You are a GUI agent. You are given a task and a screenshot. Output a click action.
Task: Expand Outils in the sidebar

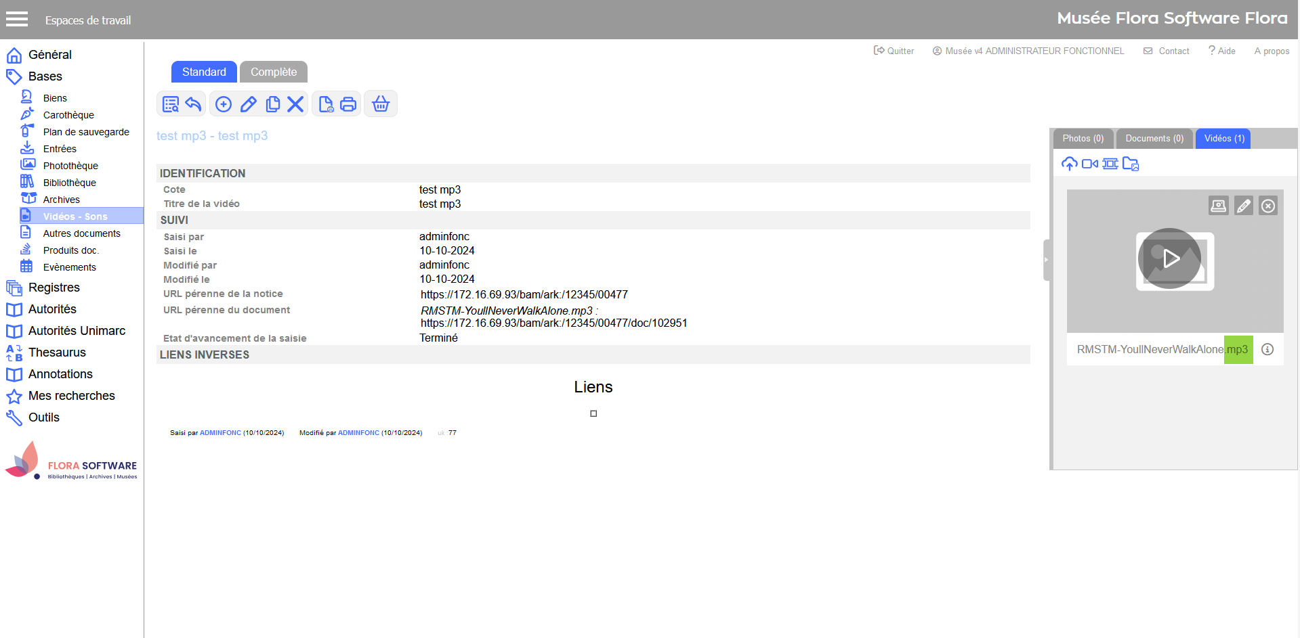pyautogui.click(x=43, y=417)
